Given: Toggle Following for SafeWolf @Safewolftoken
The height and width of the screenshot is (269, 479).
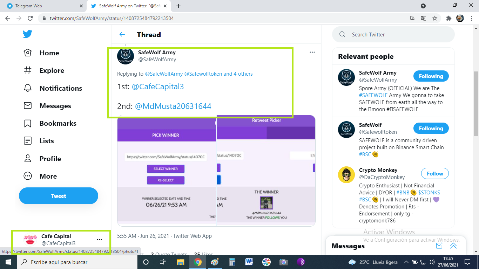Looking at the screenshot, I should click(x=431, y=129).
